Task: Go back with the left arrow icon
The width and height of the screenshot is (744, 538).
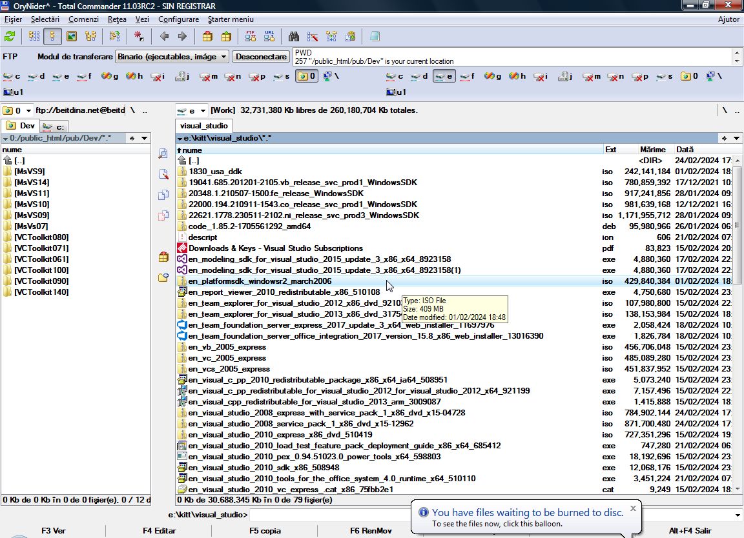Action: (x=164, y=37)
